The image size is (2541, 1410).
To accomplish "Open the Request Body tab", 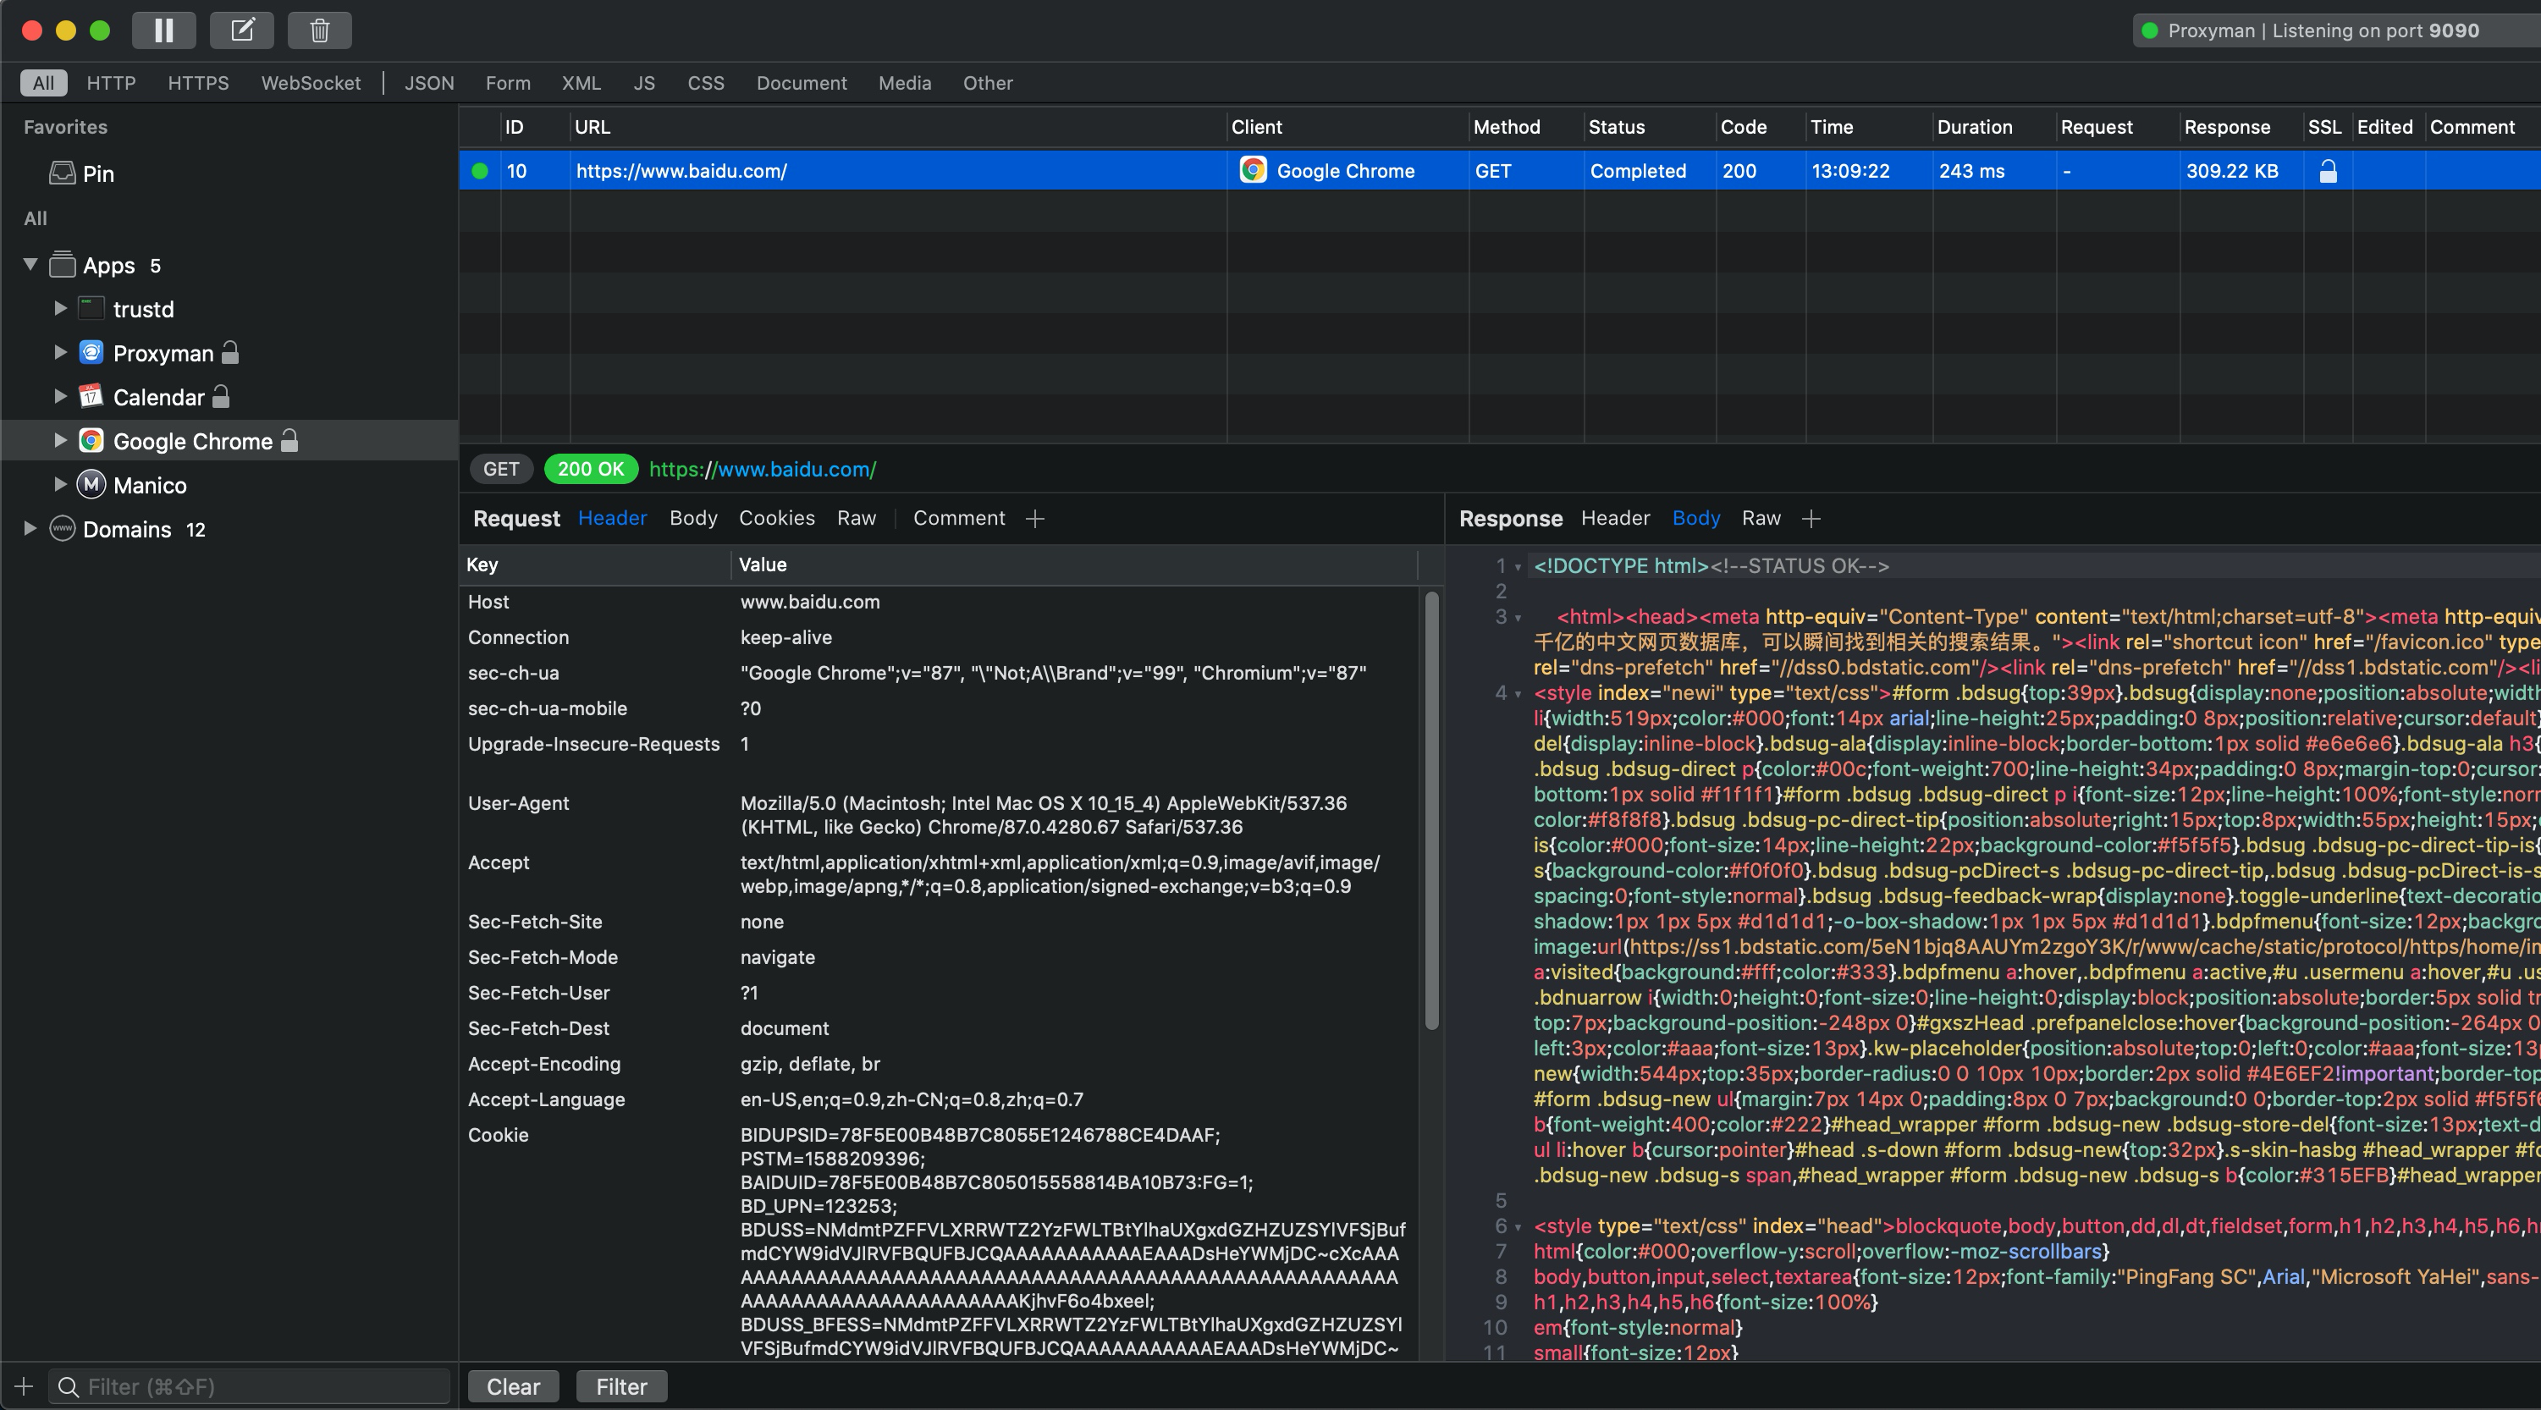I will click(693, 518).
